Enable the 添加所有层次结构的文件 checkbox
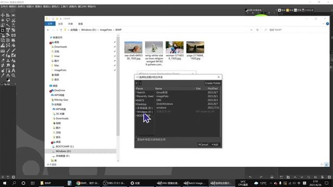This screenshot has width=333, height=187. pos(136,140)
